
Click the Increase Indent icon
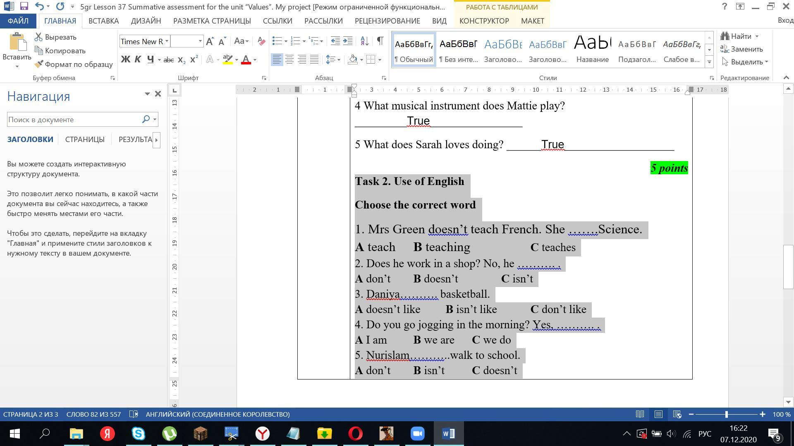pyautogui.click(x=348, y=41)
